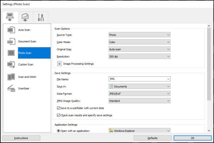Click into the File Name IMG field
The width and height of the screenshot is (214, 143).
pos(140,79)
